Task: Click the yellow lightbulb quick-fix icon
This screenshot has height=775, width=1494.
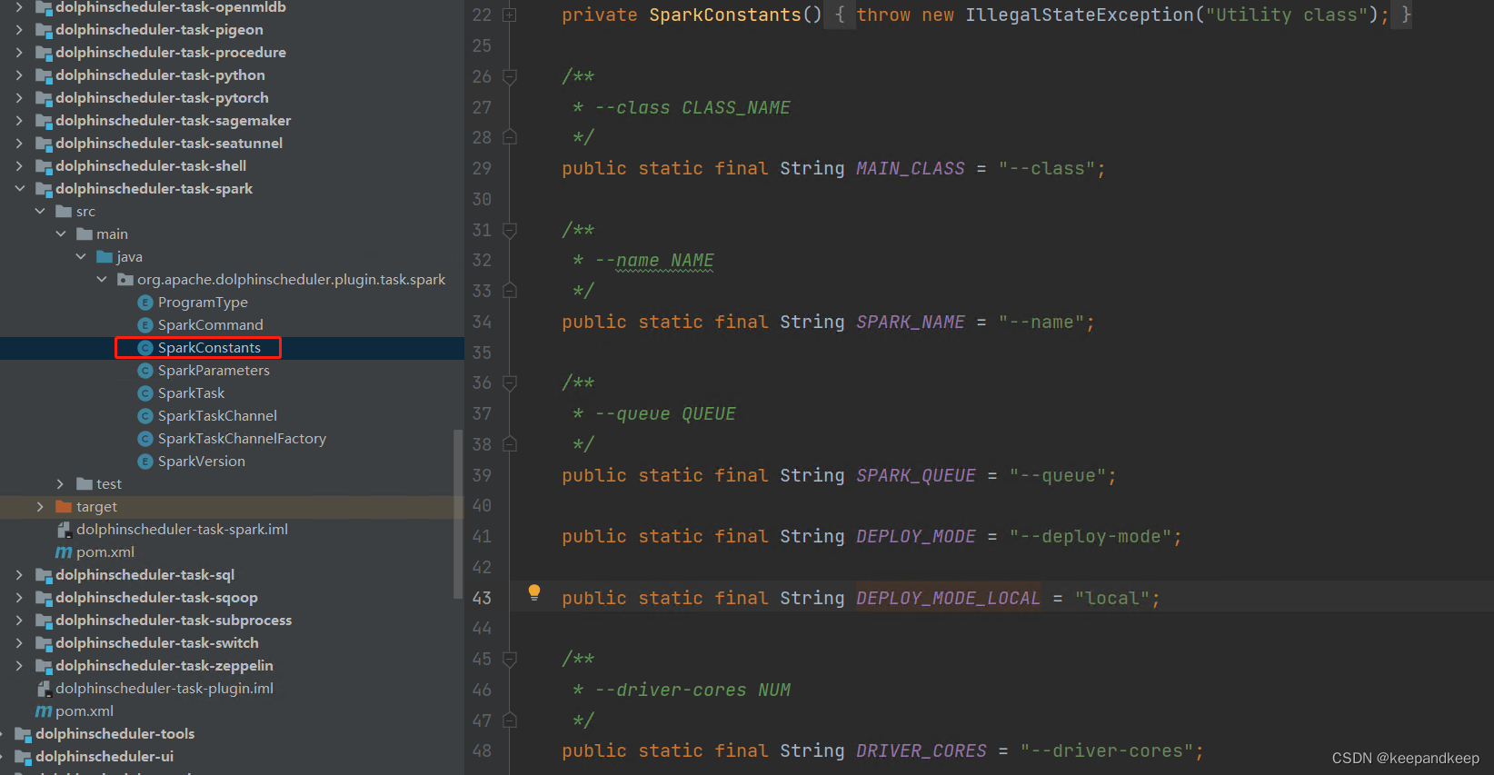Action: tap(534, 592)
